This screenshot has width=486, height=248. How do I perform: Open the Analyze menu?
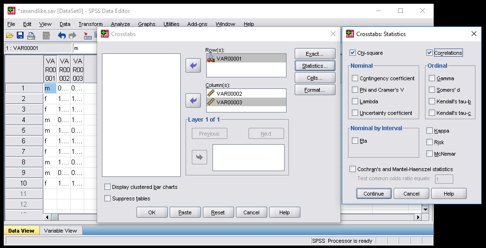click(120, 24)
